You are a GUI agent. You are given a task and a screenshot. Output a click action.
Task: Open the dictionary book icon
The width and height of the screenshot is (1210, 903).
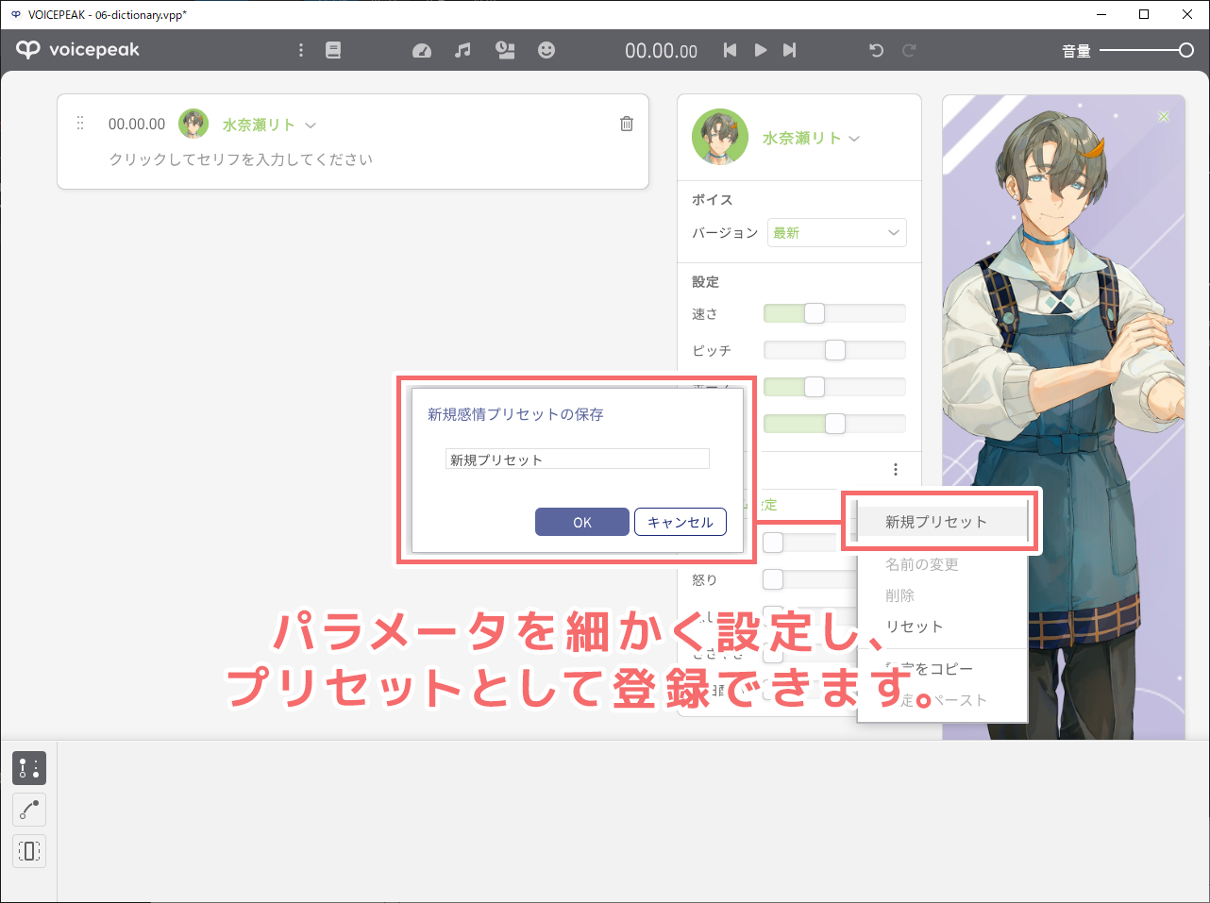[x=333, y=50]
